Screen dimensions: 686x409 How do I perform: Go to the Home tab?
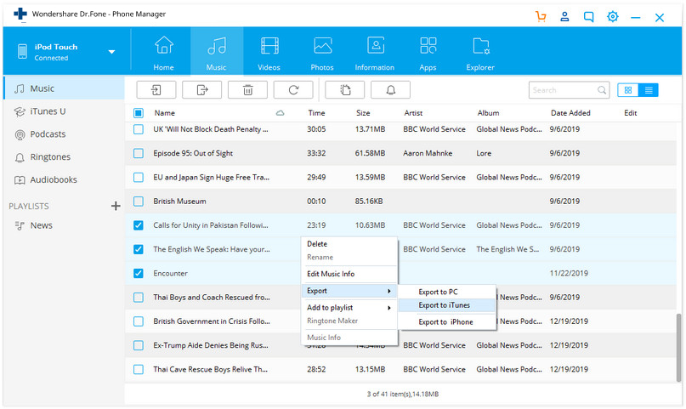tap(163, 53)
